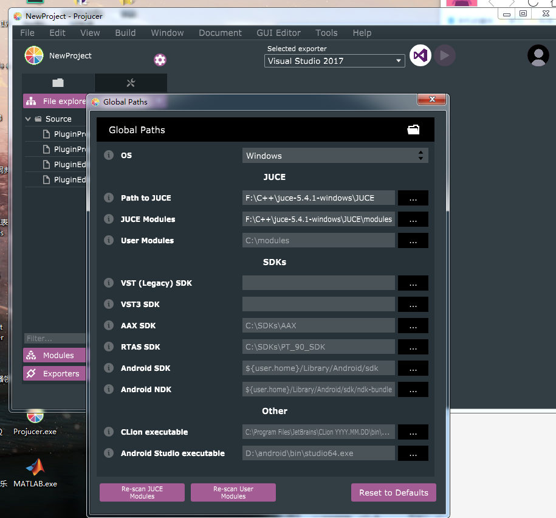Open the View menu
Viewport: 556px width, 518px height.
90,33
